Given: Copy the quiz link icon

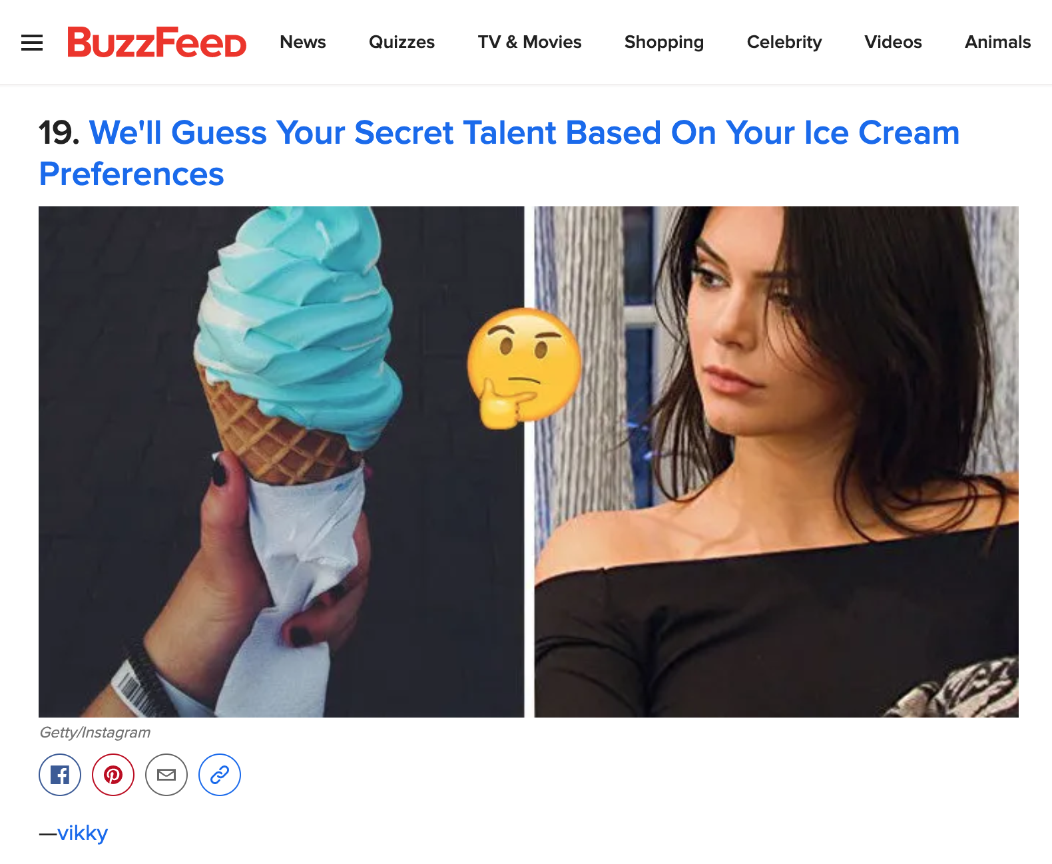Looking at the screenshot, I should point(220,775).
